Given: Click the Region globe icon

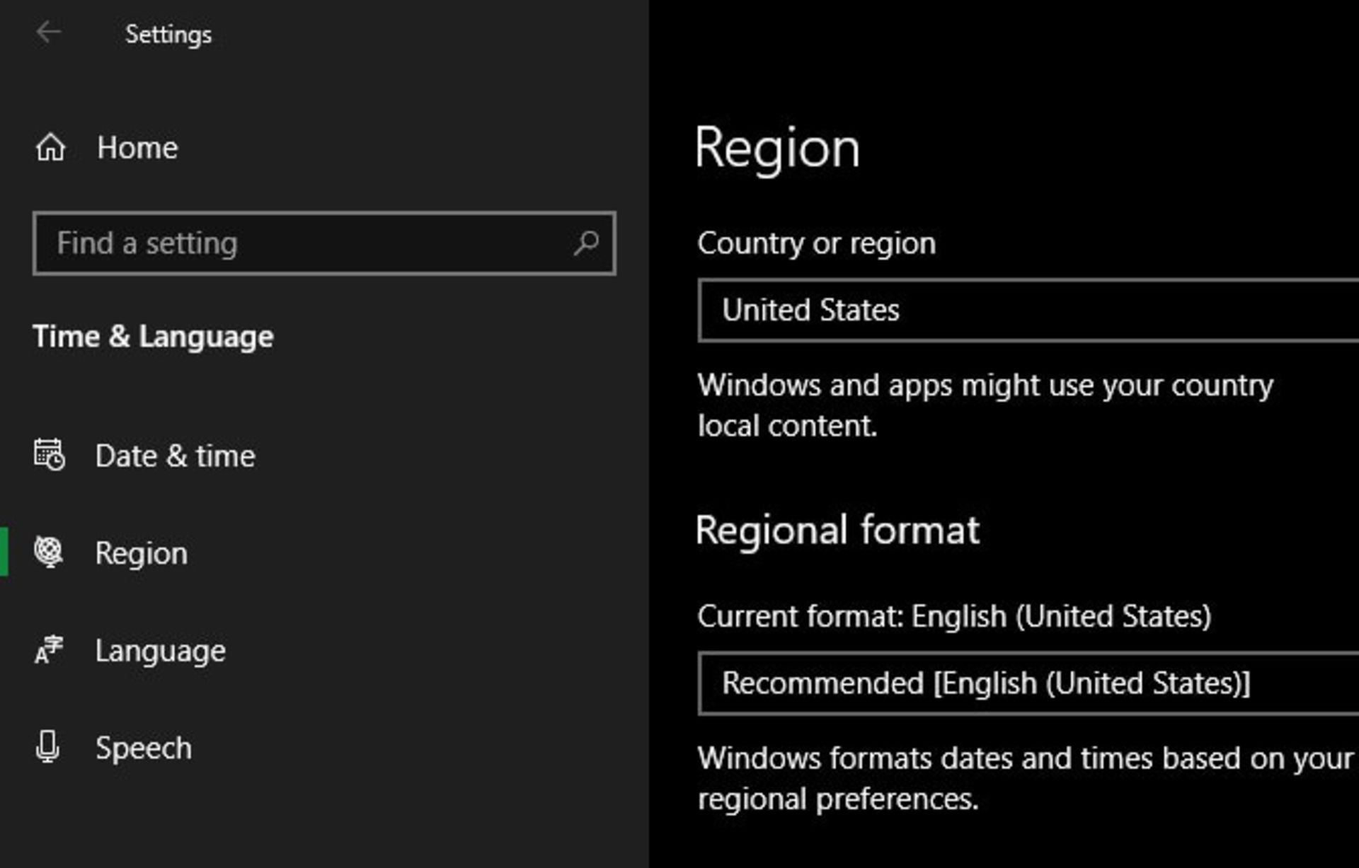Looking at the screenshot, I should pyautogui.click(x=49, y=551).
